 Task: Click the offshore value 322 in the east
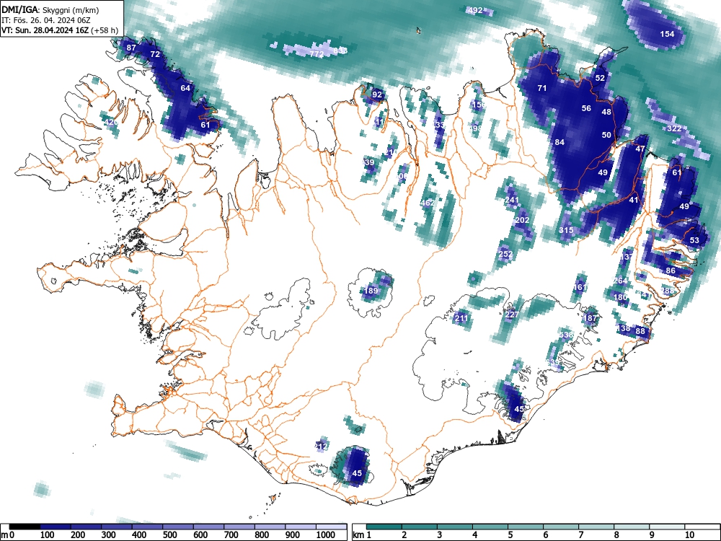[674, 128]
